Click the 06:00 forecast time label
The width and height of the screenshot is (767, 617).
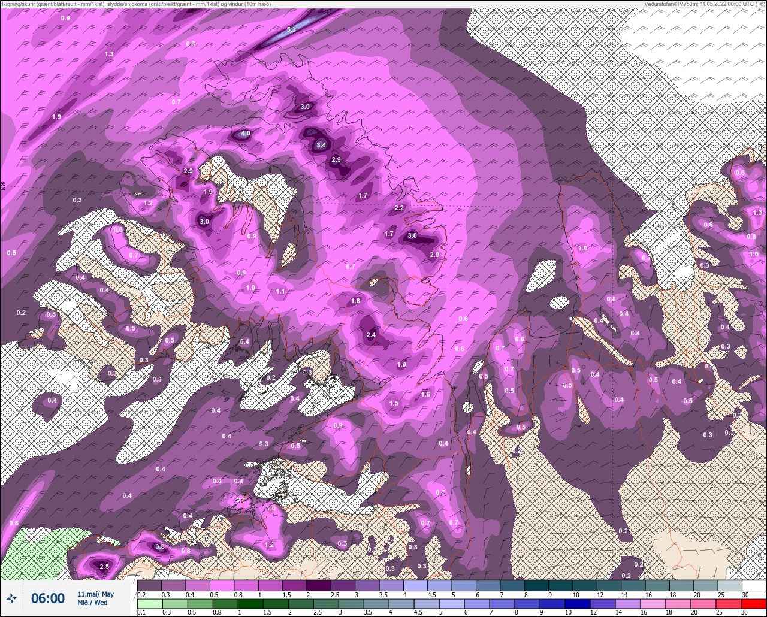tap(48, 598)
